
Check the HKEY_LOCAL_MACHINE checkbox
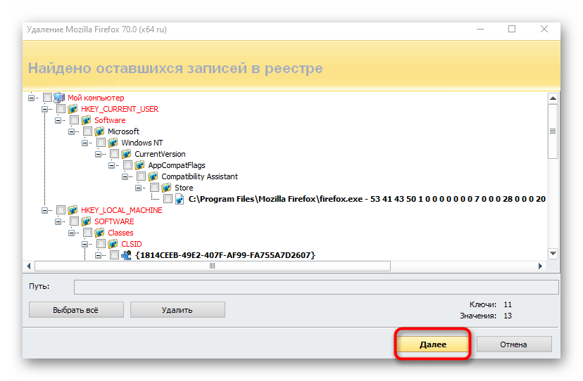pyautogui.click(x=61, y=210)
